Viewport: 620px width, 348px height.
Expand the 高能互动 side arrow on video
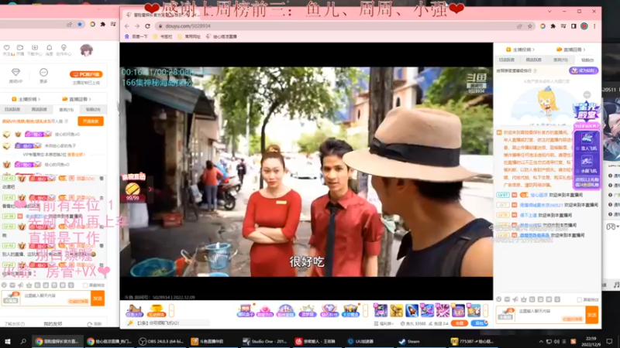(150, 189)
